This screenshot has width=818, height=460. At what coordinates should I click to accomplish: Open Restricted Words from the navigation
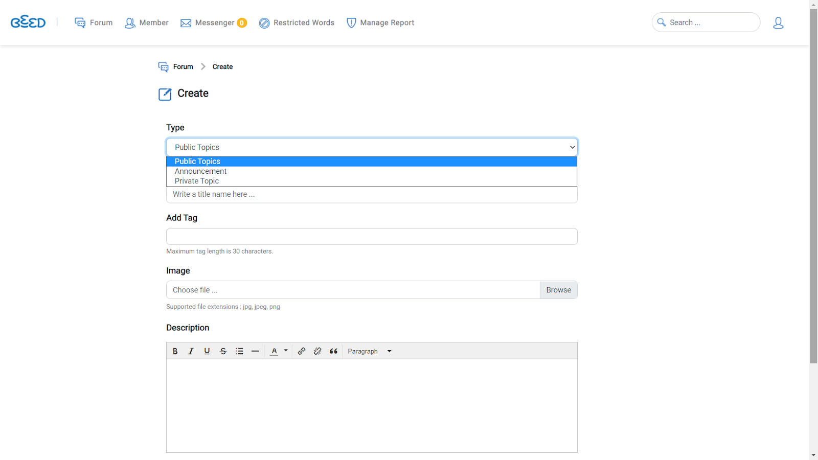pyautogui.click(x=297, y=23)
